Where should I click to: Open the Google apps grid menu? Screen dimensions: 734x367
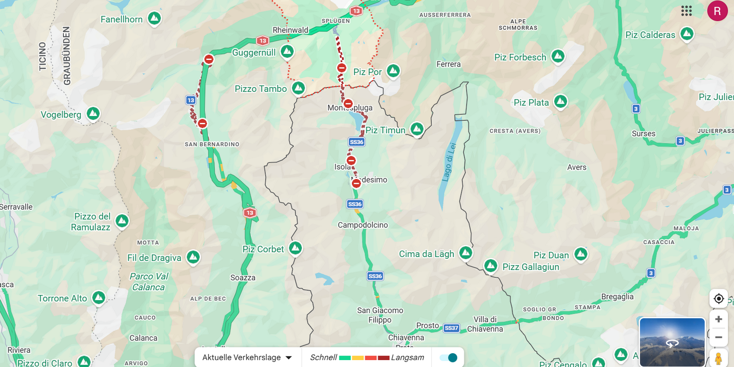[x=686, y=11]
